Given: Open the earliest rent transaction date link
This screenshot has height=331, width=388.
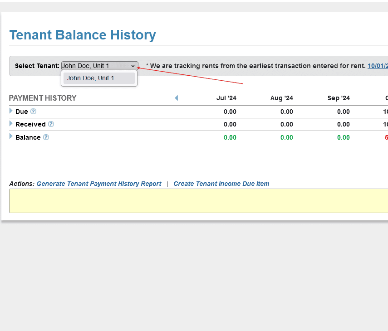Looking at the screenshot, I should tap(378, 66).
